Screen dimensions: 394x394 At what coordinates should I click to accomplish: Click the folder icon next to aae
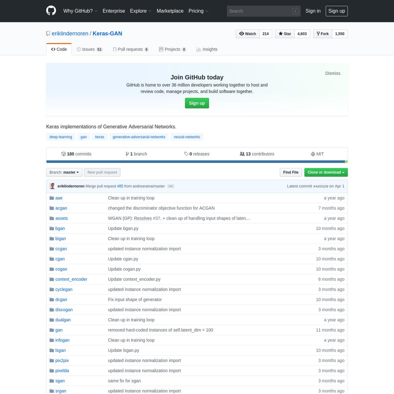coord(52,198)
